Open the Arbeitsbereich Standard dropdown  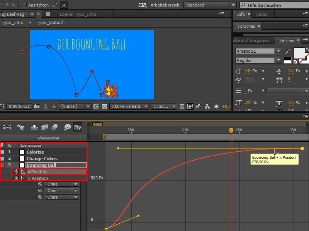point(210,5)
